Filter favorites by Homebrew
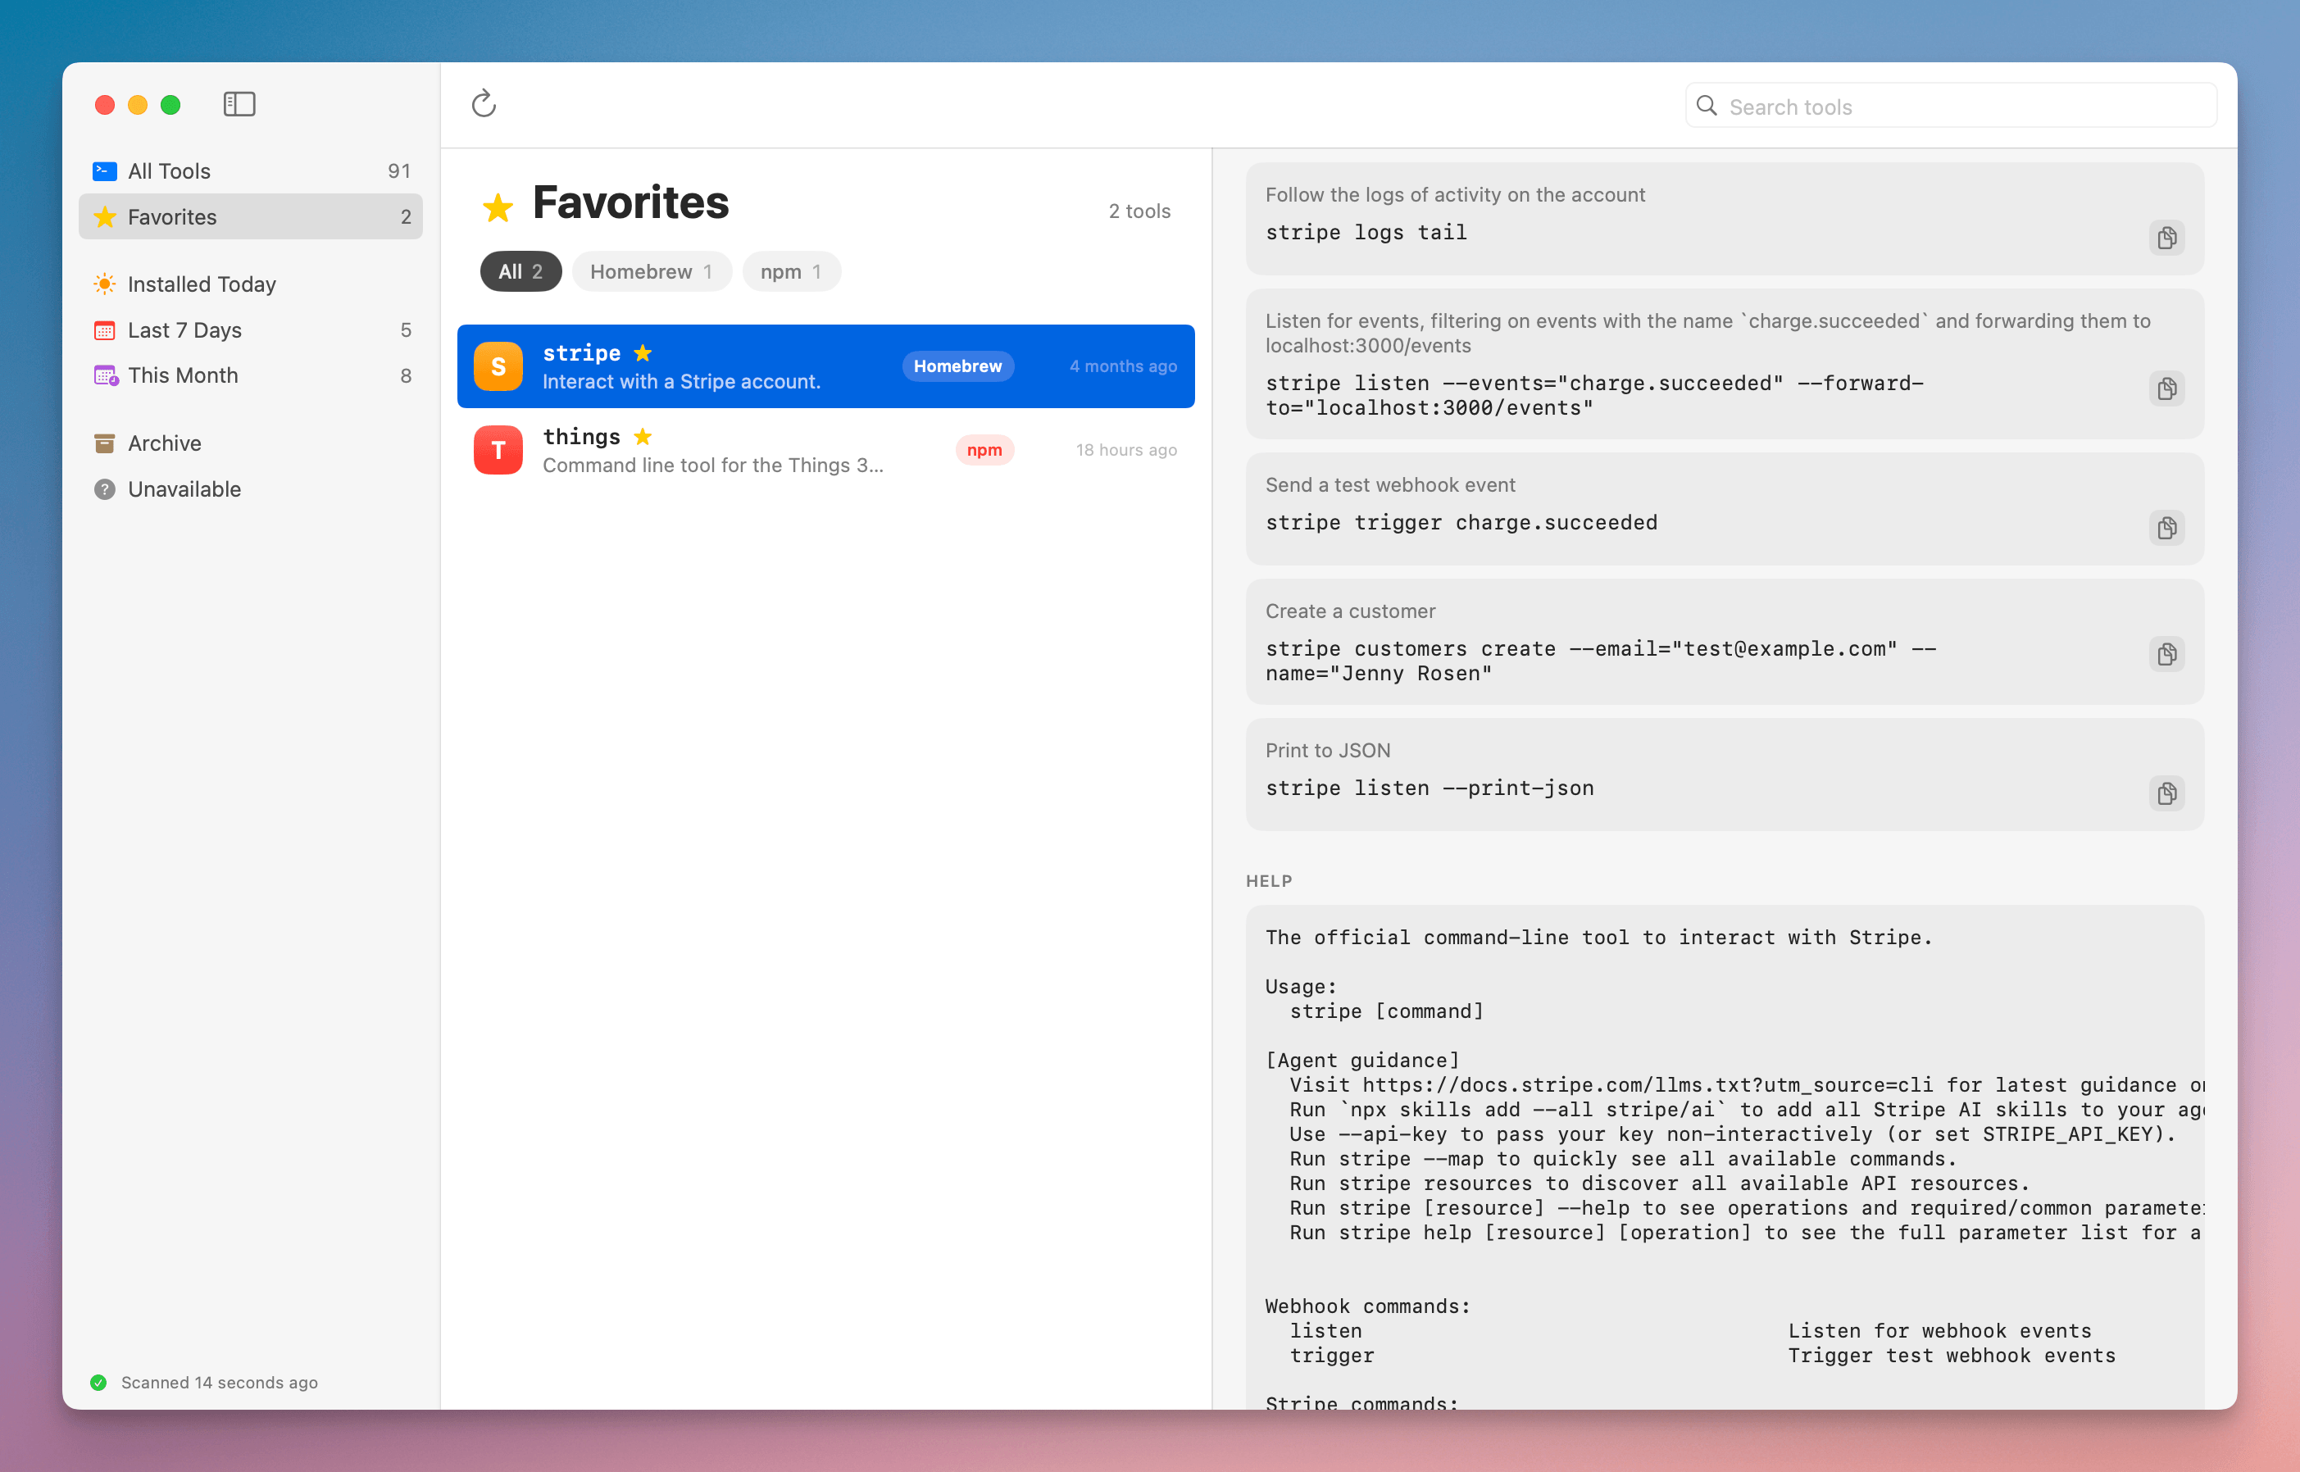Screen dimensions: 2300x1472 pos(652,271)
